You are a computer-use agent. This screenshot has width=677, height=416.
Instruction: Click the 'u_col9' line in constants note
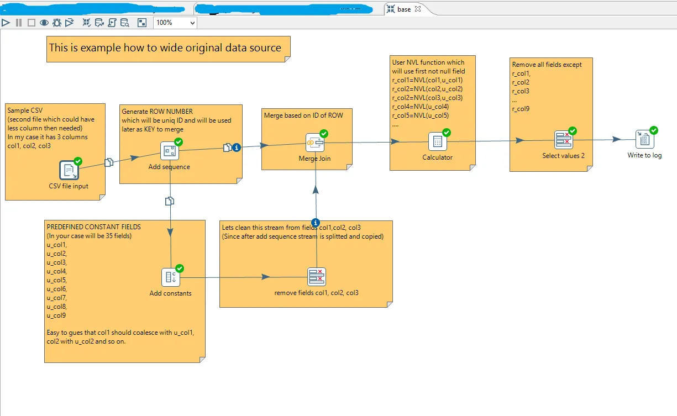coord(57,315)
